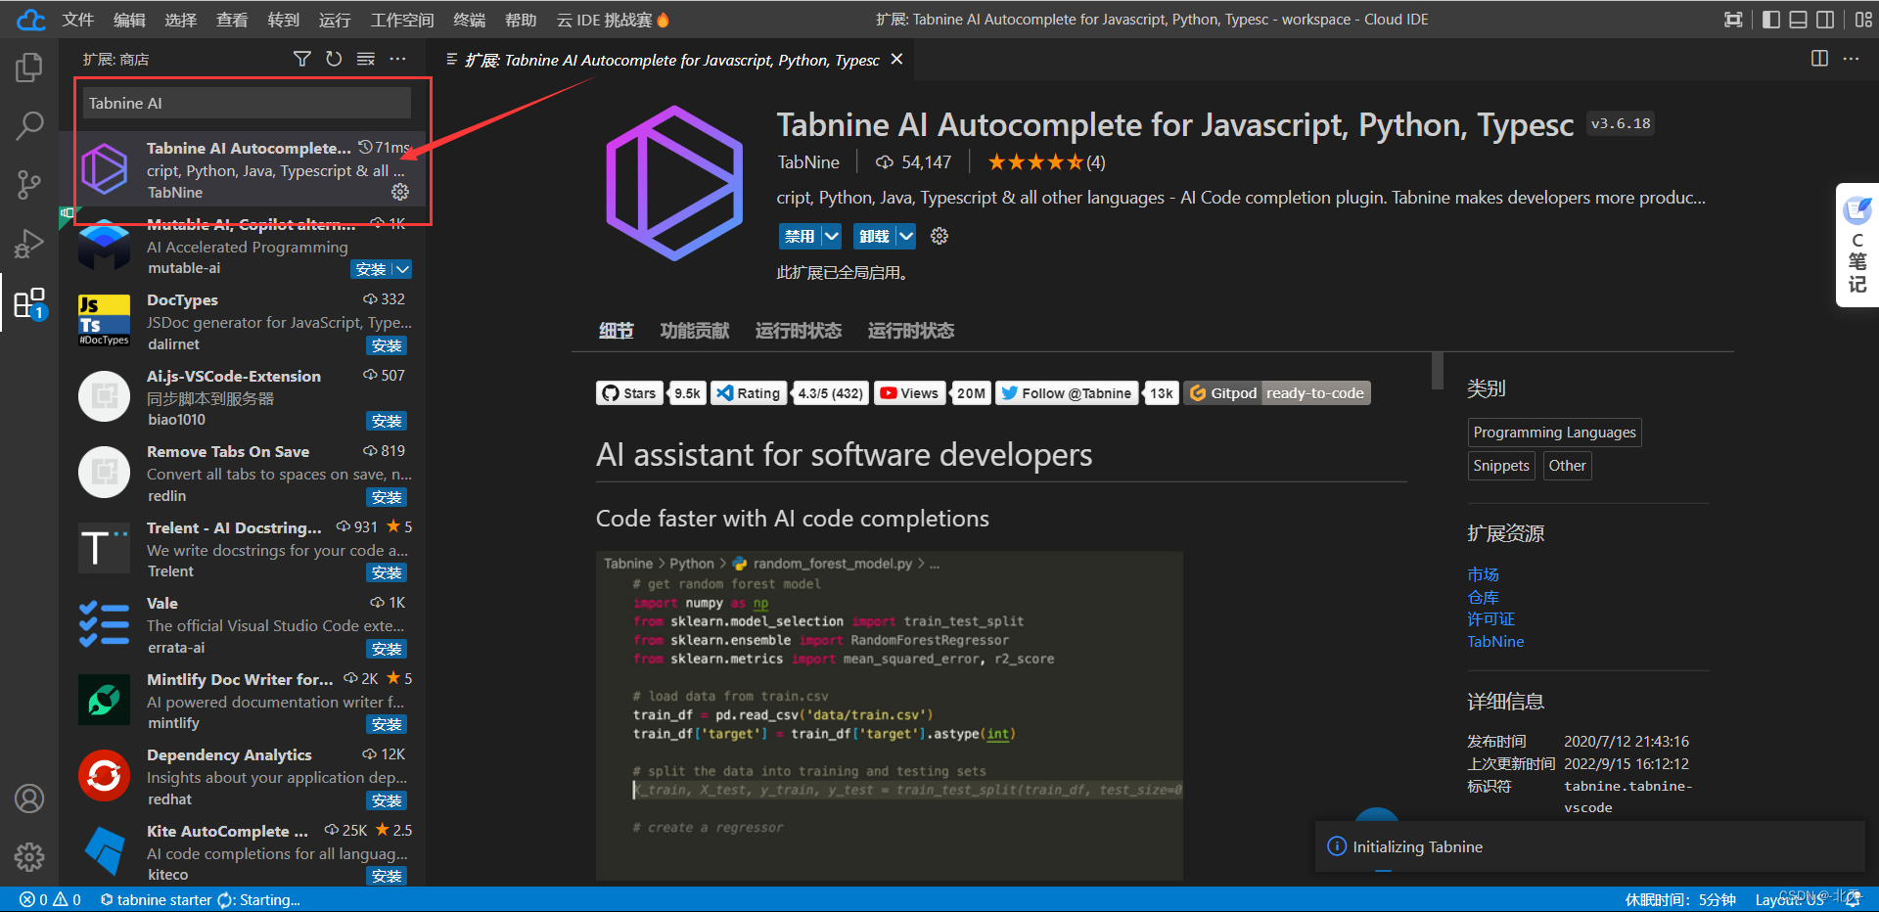Open the 仓库 repository link
The width and height of the screenshot is (1879, 912).
click(1483, 597)
